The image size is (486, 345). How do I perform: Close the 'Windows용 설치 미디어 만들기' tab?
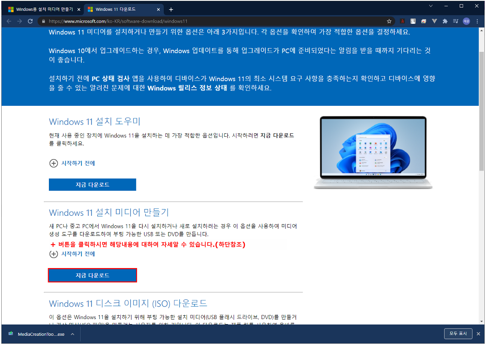coord(79,9)
